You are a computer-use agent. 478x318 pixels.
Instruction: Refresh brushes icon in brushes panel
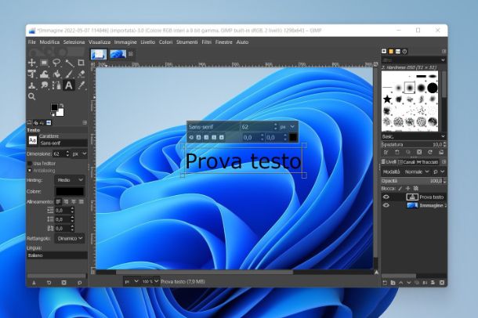click(430, 152)
